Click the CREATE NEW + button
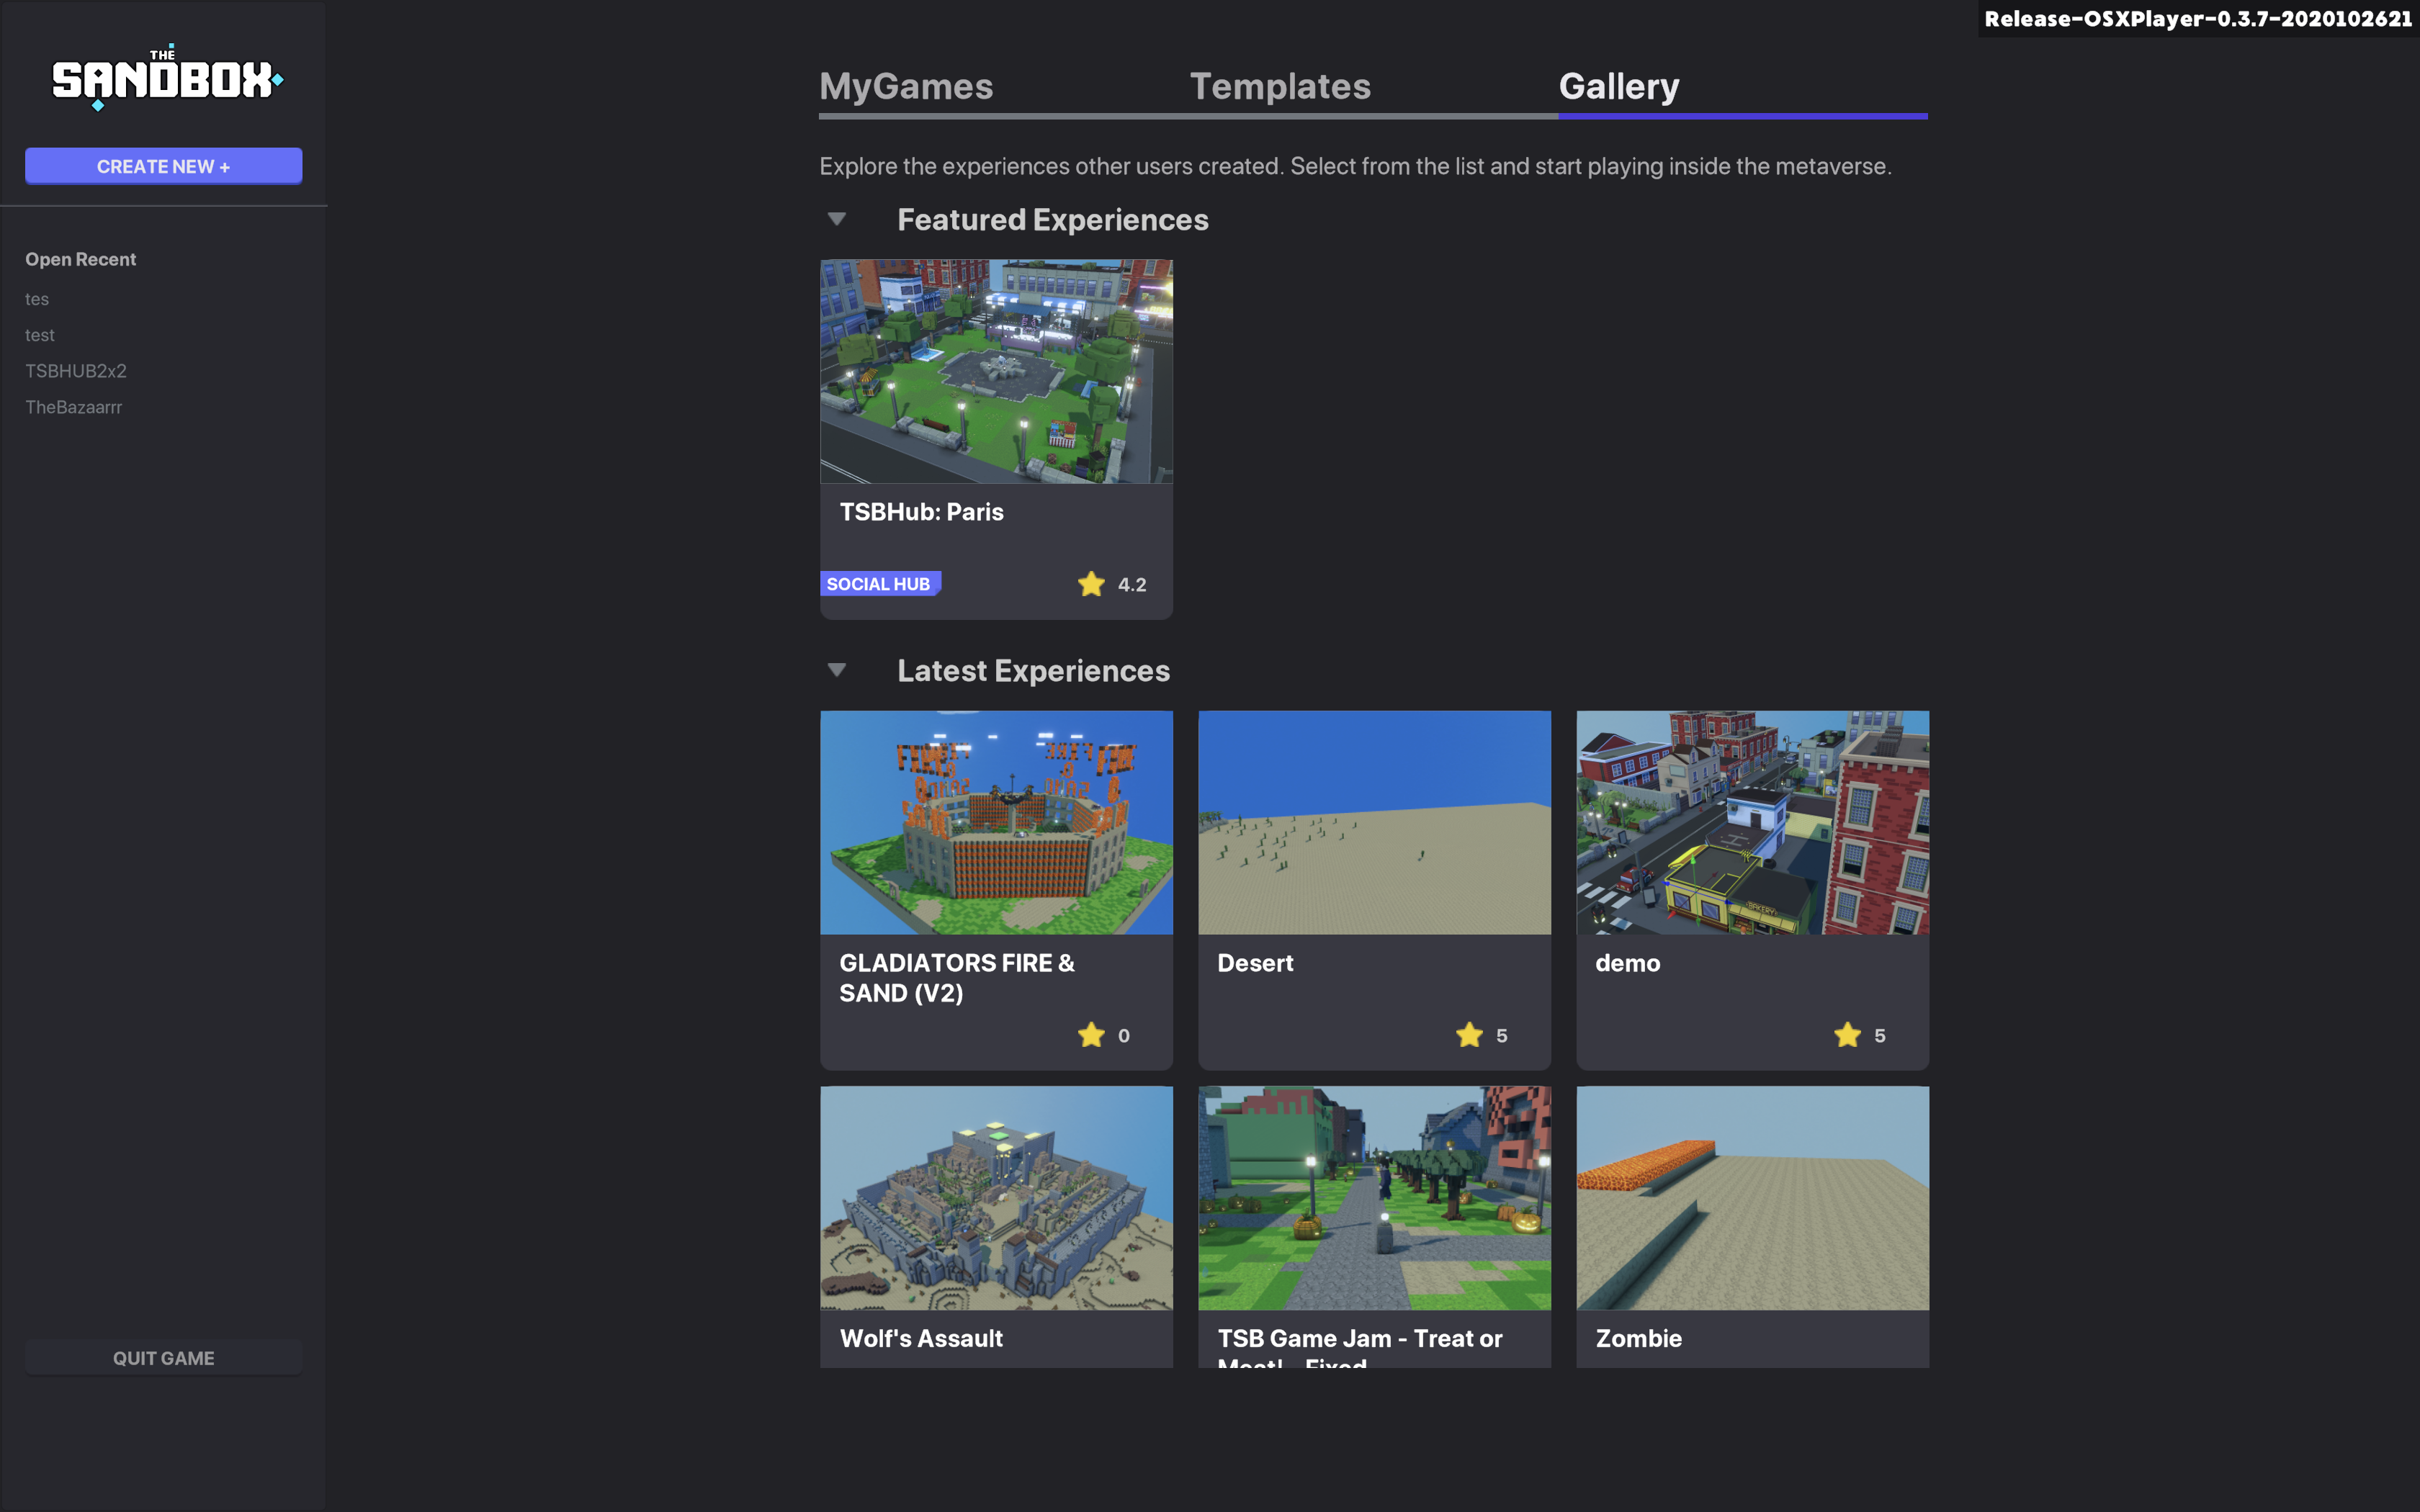Image resolution: width=2420 pixels, height=1512 pixels. coord(164,166)
